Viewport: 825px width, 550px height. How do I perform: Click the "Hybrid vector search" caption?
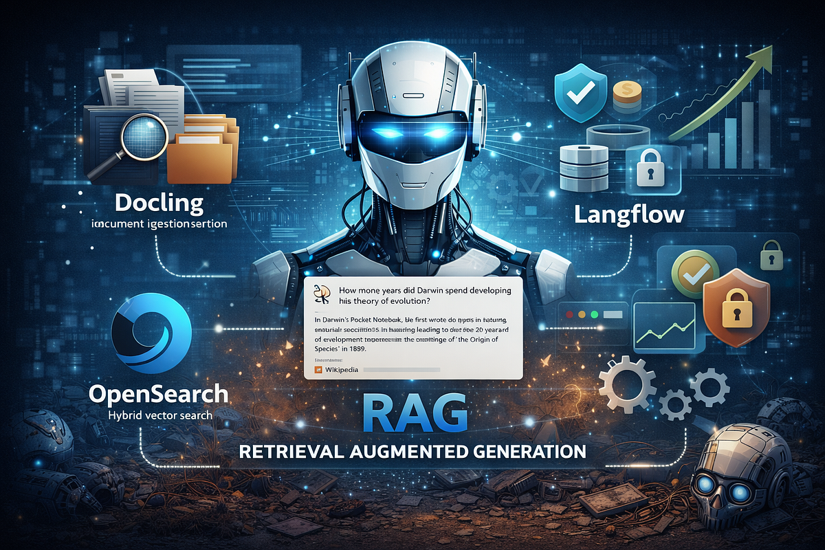click(x=159, y=414)
